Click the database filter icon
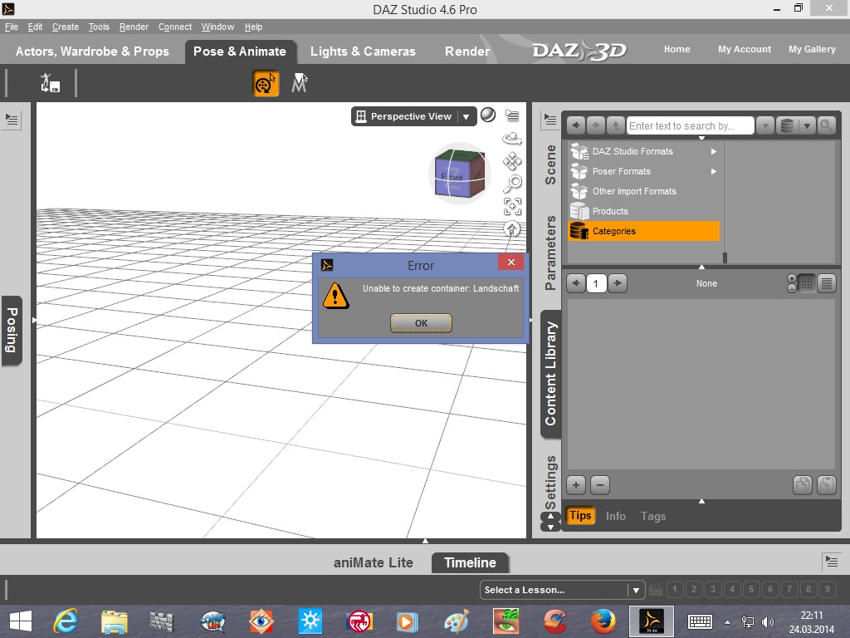 click(787, 126)
